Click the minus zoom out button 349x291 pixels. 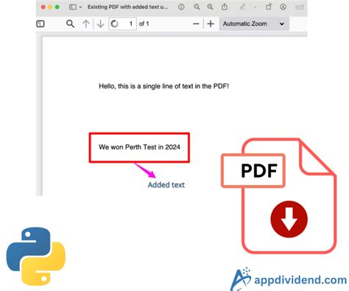click(196, 24)
